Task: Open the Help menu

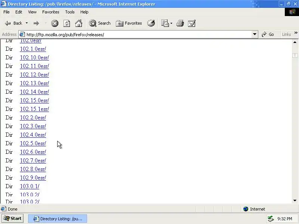Action: click(x=84, y=12)
